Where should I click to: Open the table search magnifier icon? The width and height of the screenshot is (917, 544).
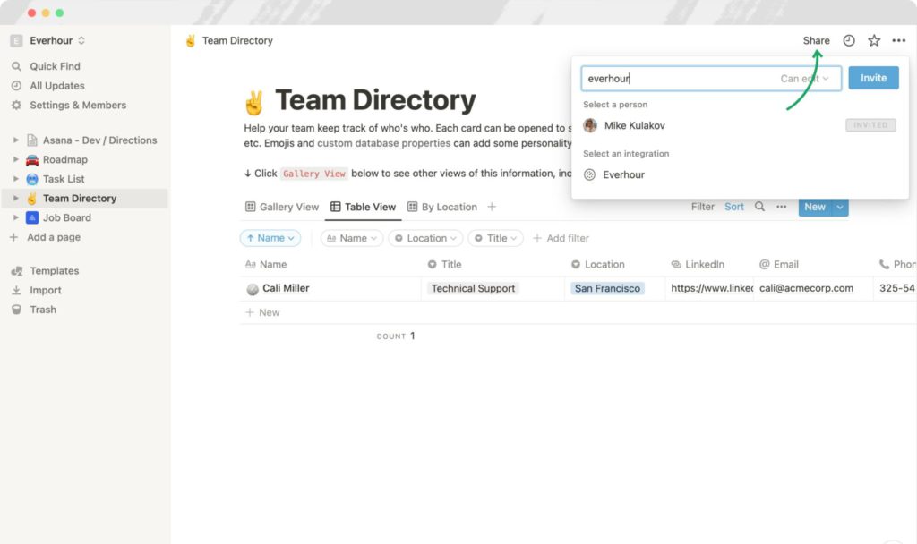pyautogui.click(x=759, y=207)
